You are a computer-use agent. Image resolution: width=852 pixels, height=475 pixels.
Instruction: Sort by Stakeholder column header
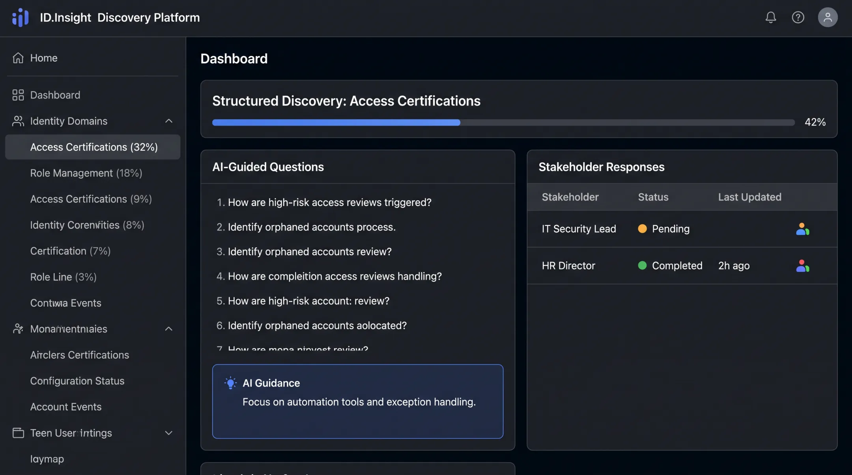point(570,197)
